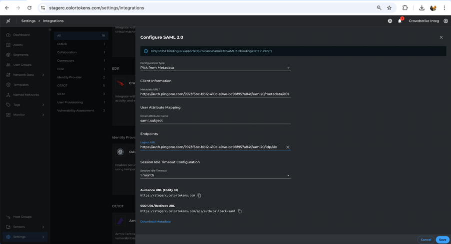This screenshot has width=451, height=244.
Task: Select the Identity Provider category
Action: tap(69, 77)
